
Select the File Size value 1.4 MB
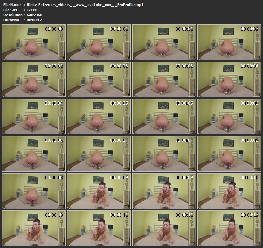pyautogui.click(x=33, y=10)
